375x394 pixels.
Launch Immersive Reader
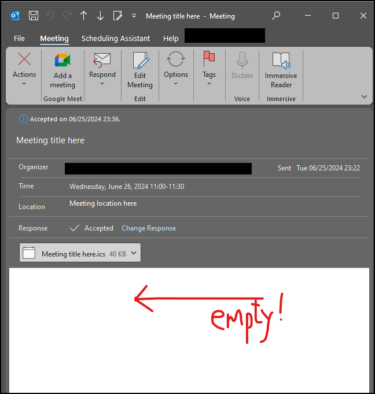pos(281,70)
